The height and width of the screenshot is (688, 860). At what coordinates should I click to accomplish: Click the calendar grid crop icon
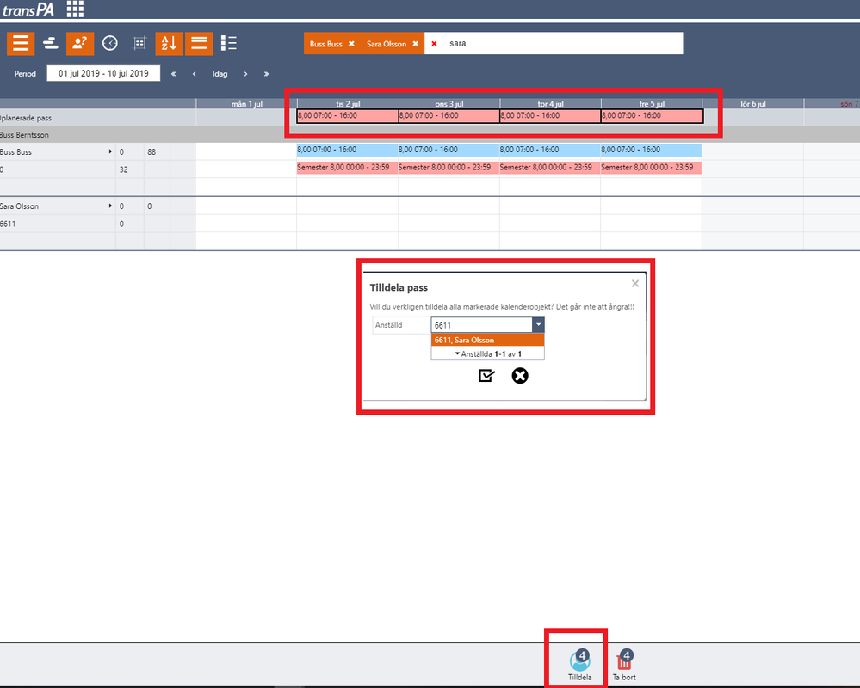pyautogui.click(x=139, y=43)
